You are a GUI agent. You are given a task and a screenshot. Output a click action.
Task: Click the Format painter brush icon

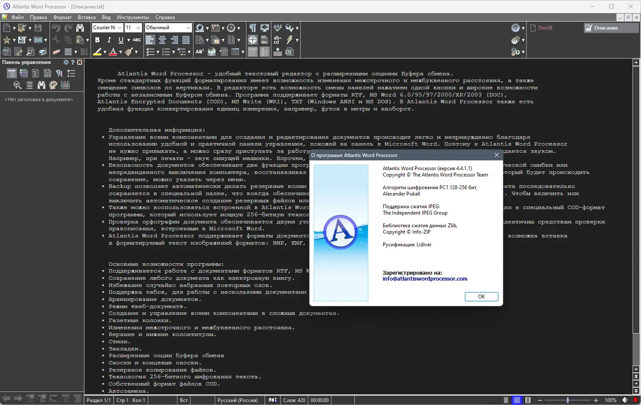pyautogui.click(x=129, y=52)
